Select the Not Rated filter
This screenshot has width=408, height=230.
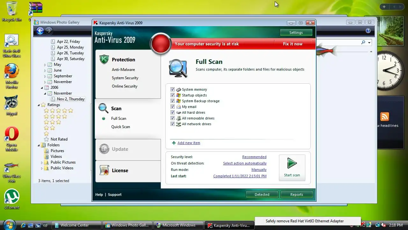click(x=55, y=139)
